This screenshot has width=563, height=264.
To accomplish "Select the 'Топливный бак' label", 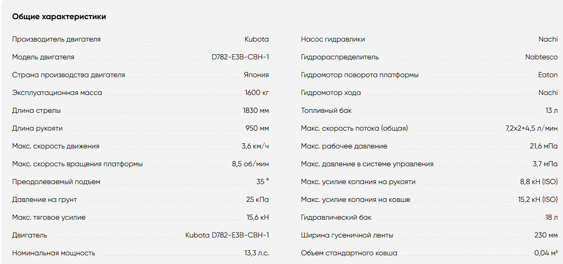I will pos(326,111).
